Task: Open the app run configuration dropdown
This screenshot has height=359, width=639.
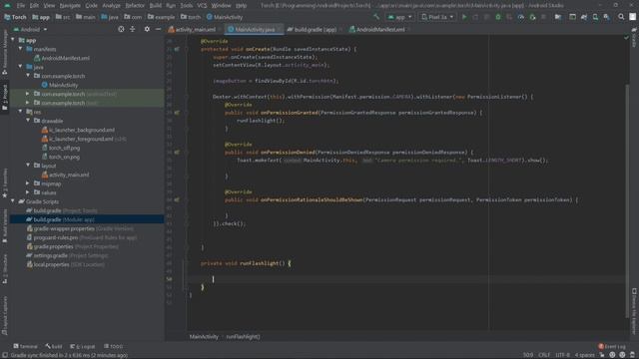Action: [400, 17]
